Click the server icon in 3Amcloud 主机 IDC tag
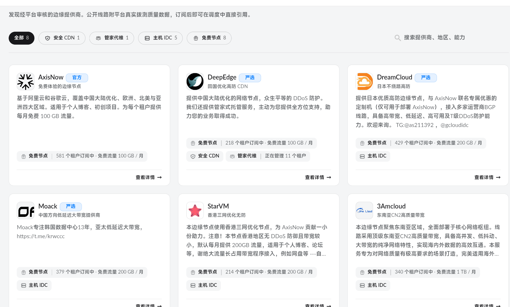Image resolution: width=510 pixels, height=307 pixels. (x=362, y=285)
